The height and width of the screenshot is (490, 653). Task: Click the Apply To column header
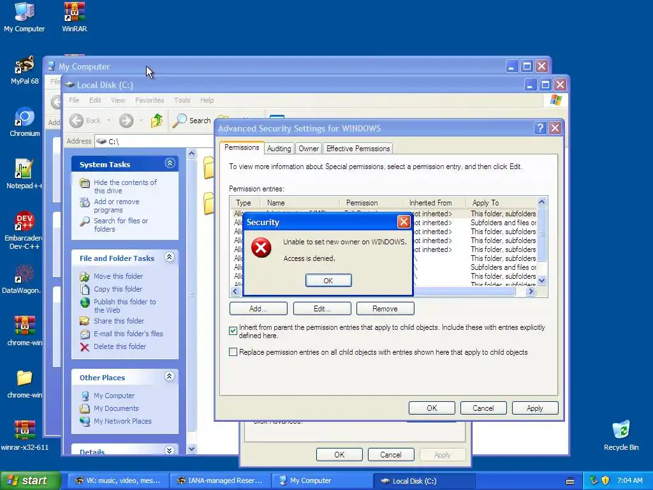(501, 203)
